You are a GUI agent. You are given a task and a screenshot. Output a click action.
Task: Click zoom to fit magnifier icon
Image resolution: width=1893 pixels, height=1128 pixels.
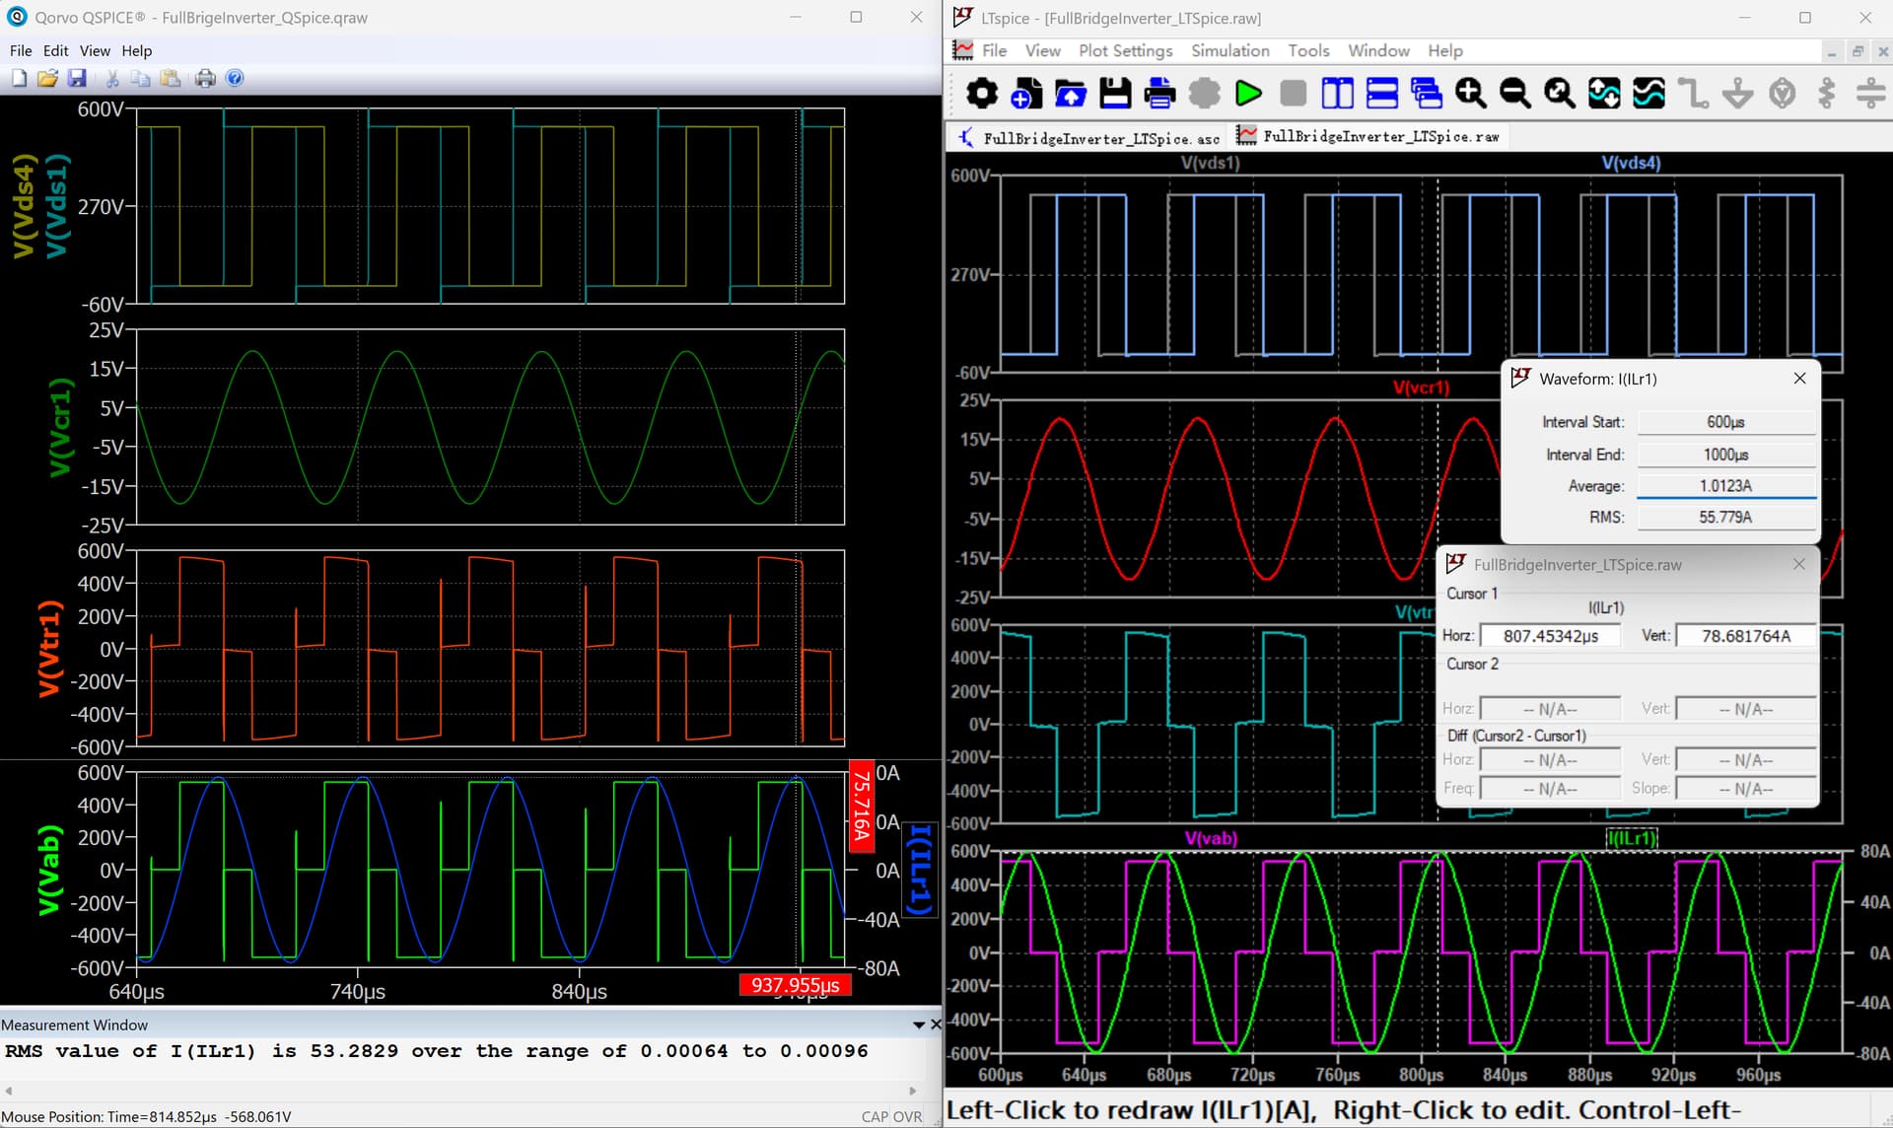1559,94
